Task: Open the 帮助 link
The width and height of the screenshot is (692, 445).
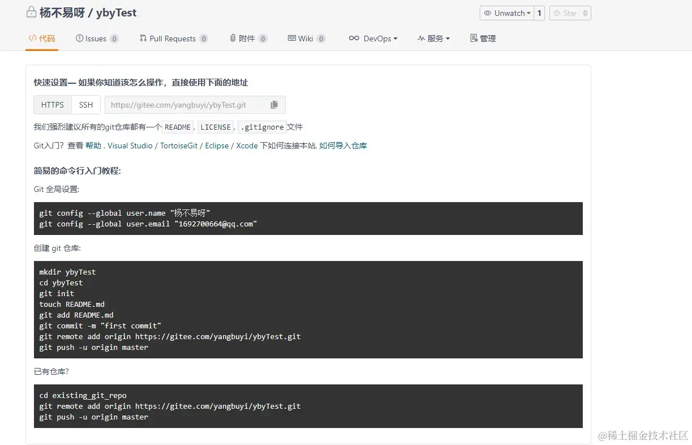Action: (x=93, y=146)
